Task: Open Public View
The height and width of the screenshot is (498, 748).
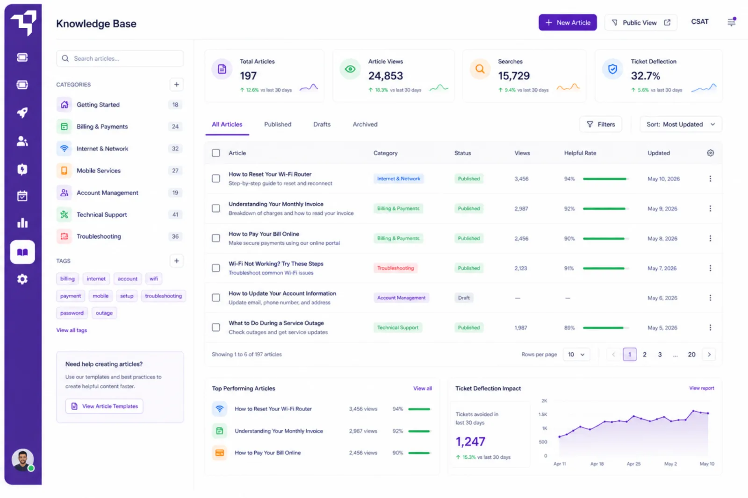Action: point(641,22)
